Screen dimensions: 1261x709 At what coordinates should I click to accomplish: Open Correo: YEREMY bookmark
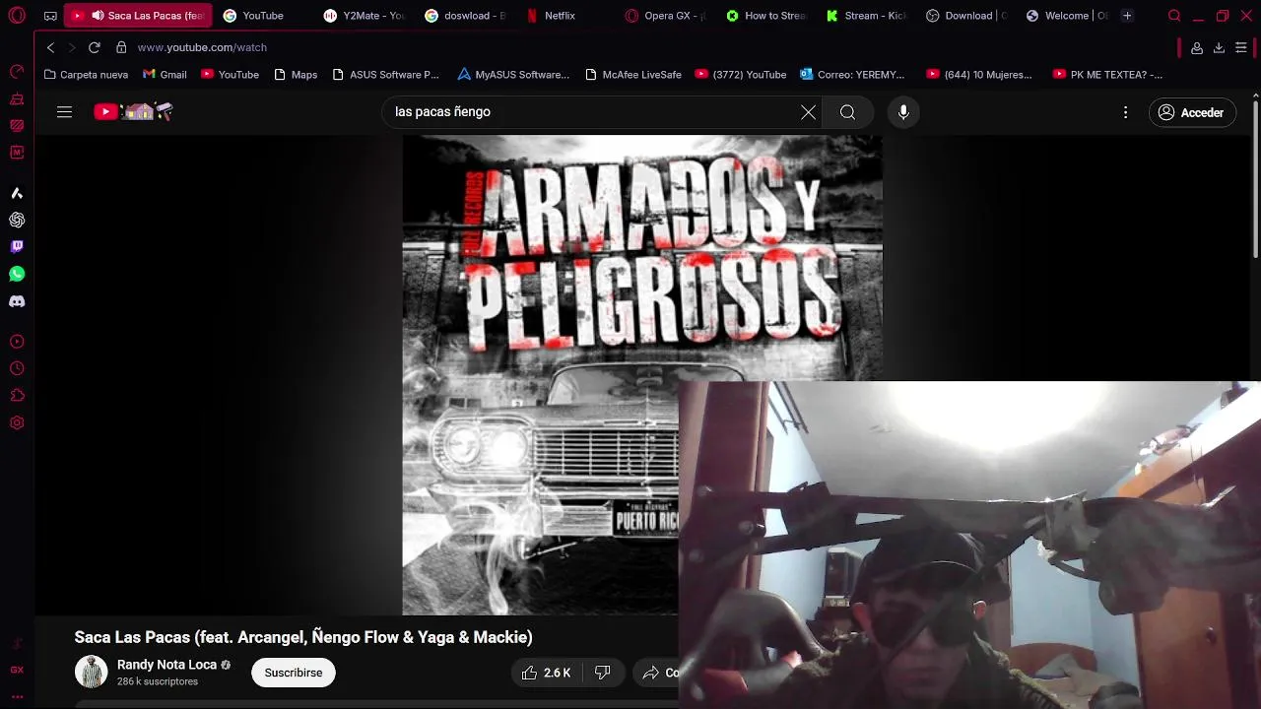coord(852,75)
